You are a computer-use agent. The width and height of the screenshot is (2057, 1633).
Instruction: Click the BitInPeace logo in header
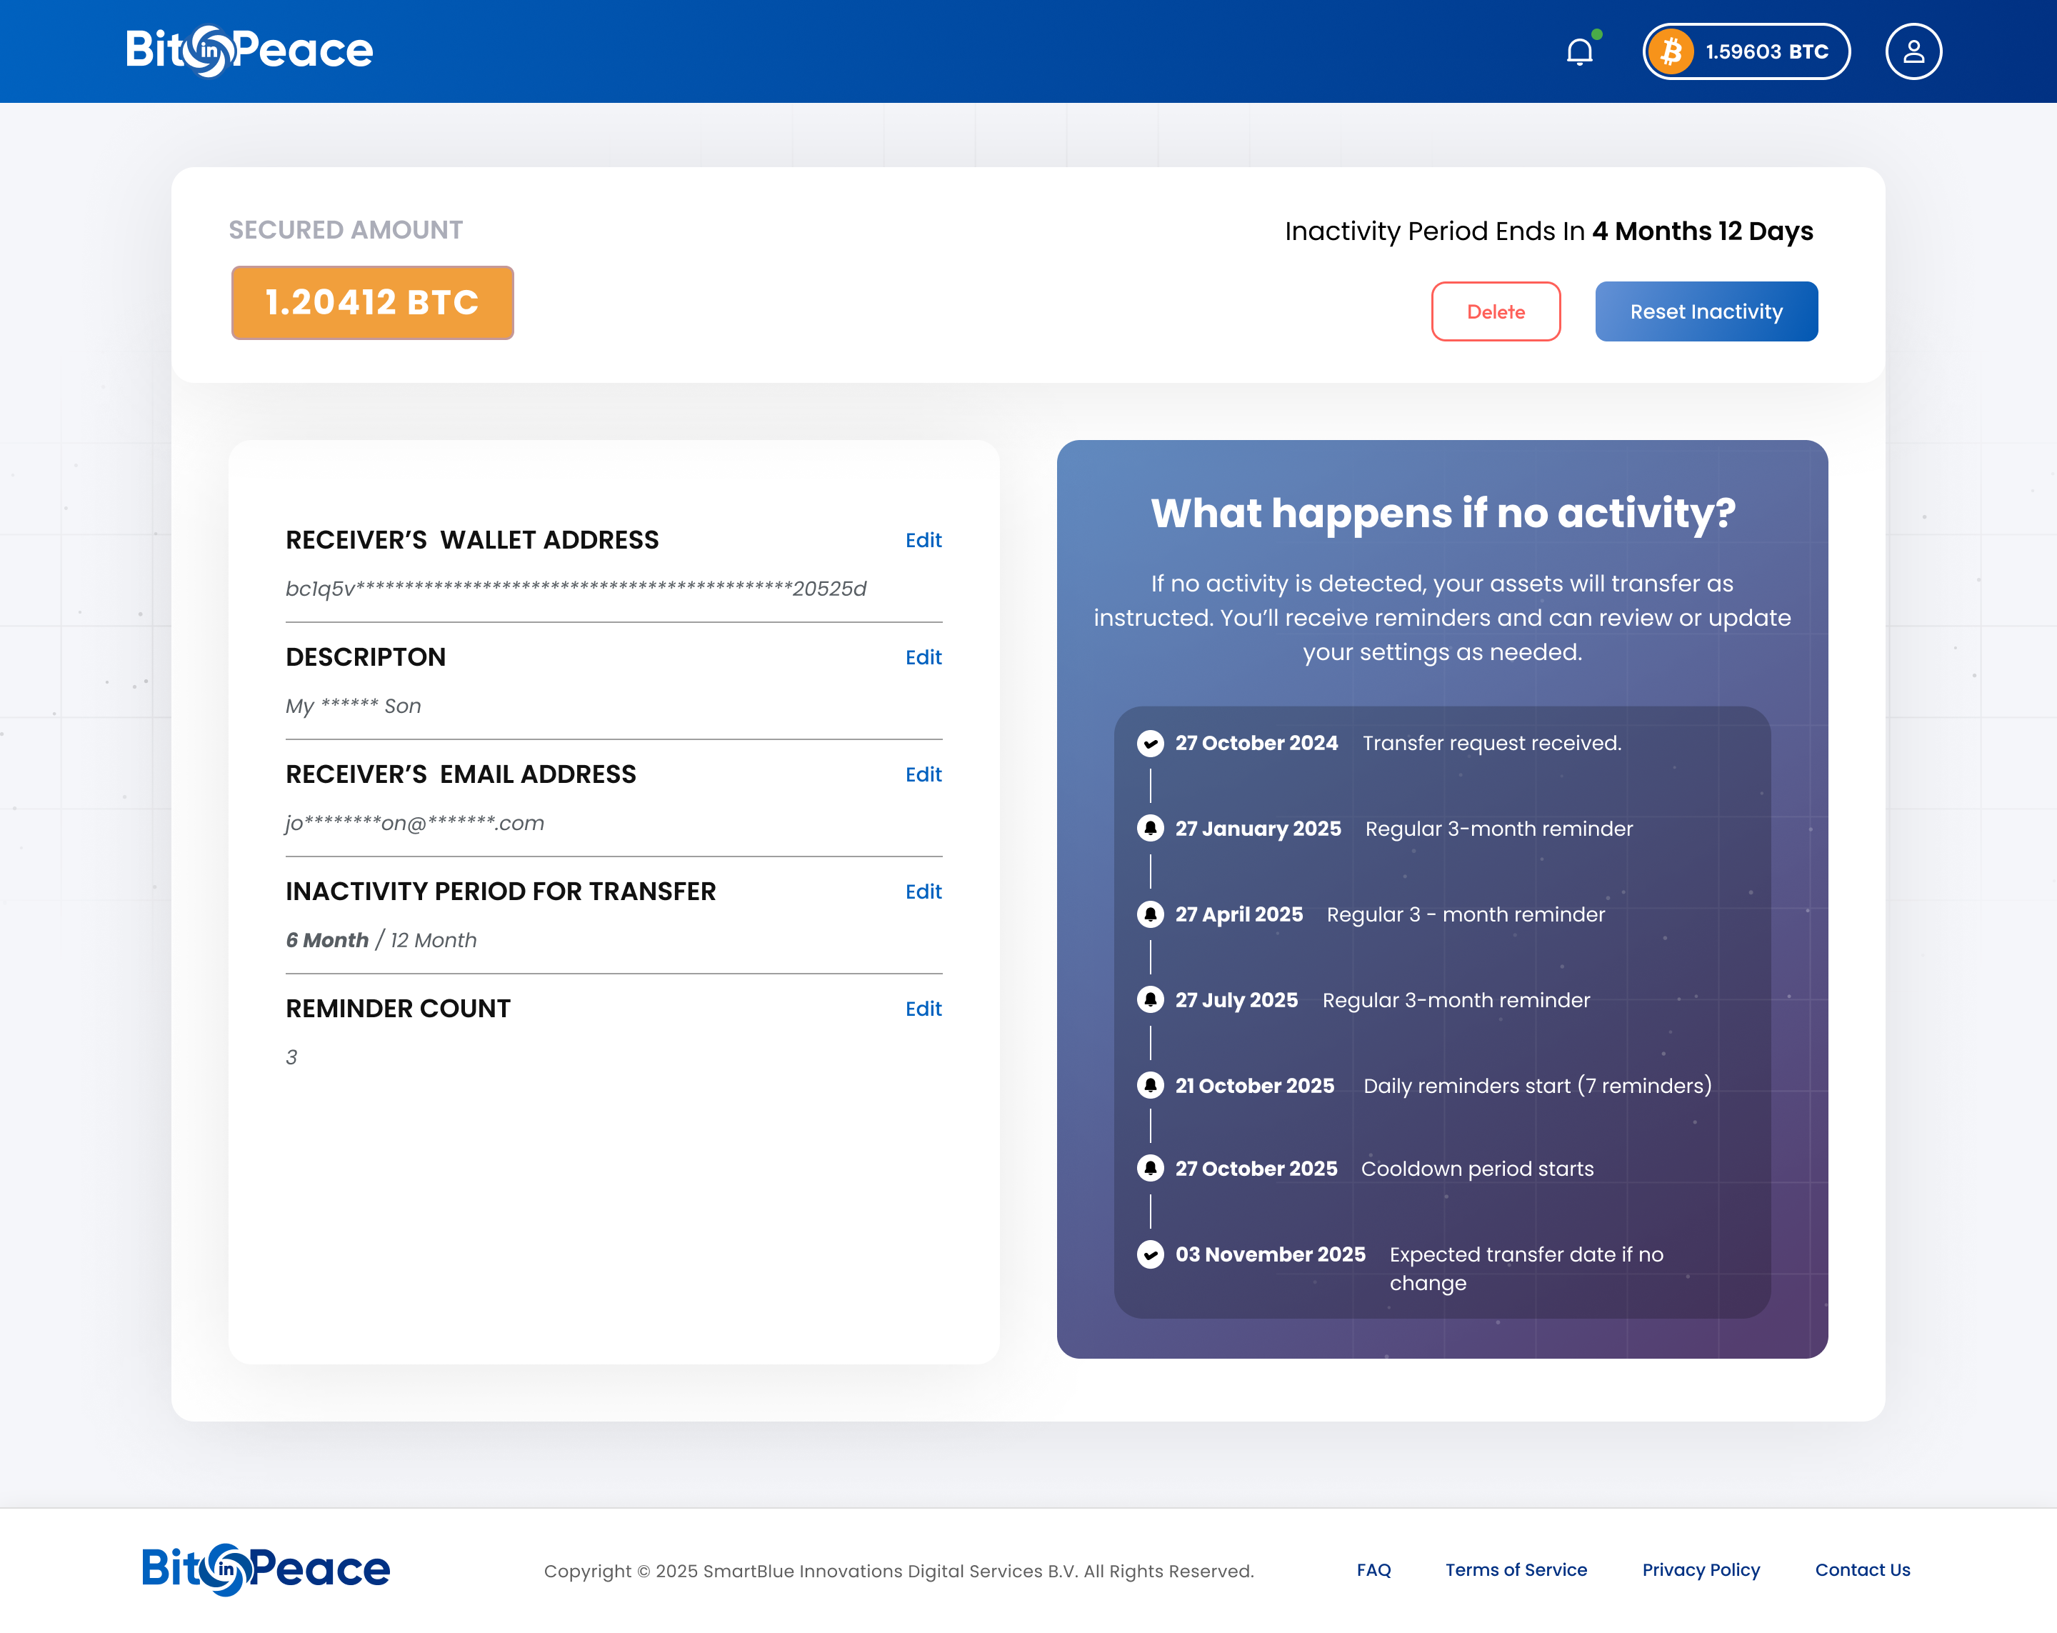tap(249, 51)
